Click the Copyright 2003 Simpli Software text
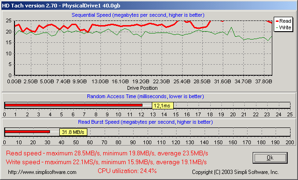The image size is (298, 180). tap(235, 172)
